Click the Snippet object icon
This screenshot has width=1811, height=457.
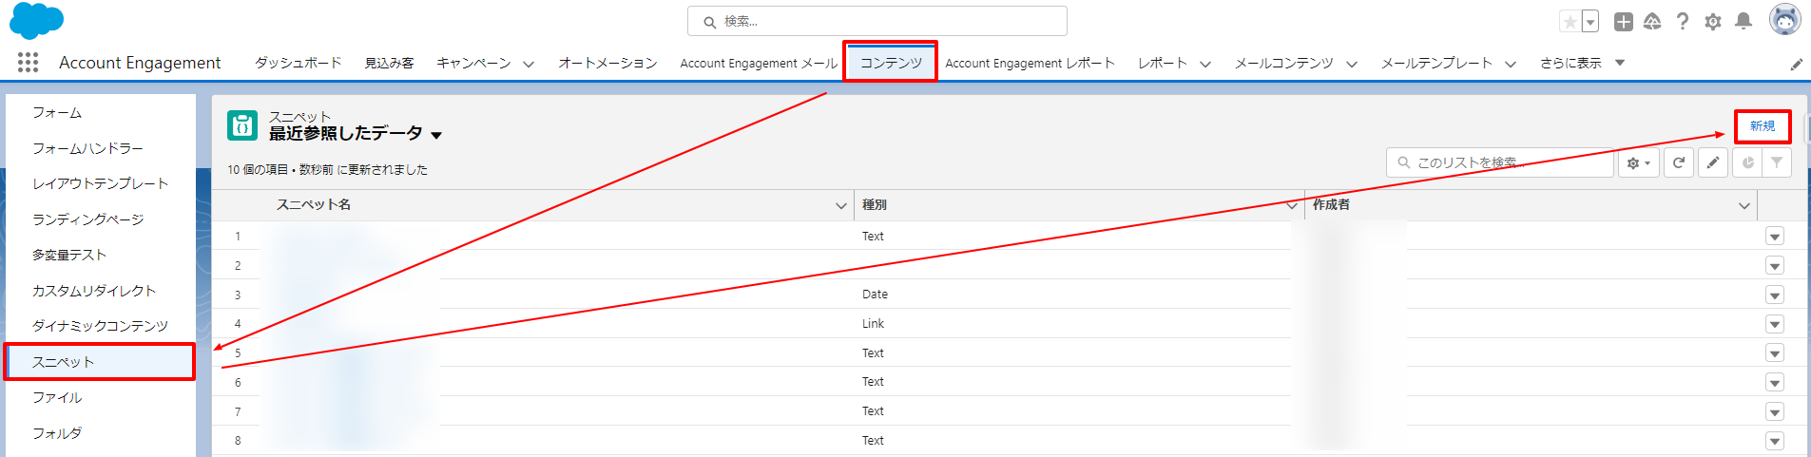pos(242,124)
